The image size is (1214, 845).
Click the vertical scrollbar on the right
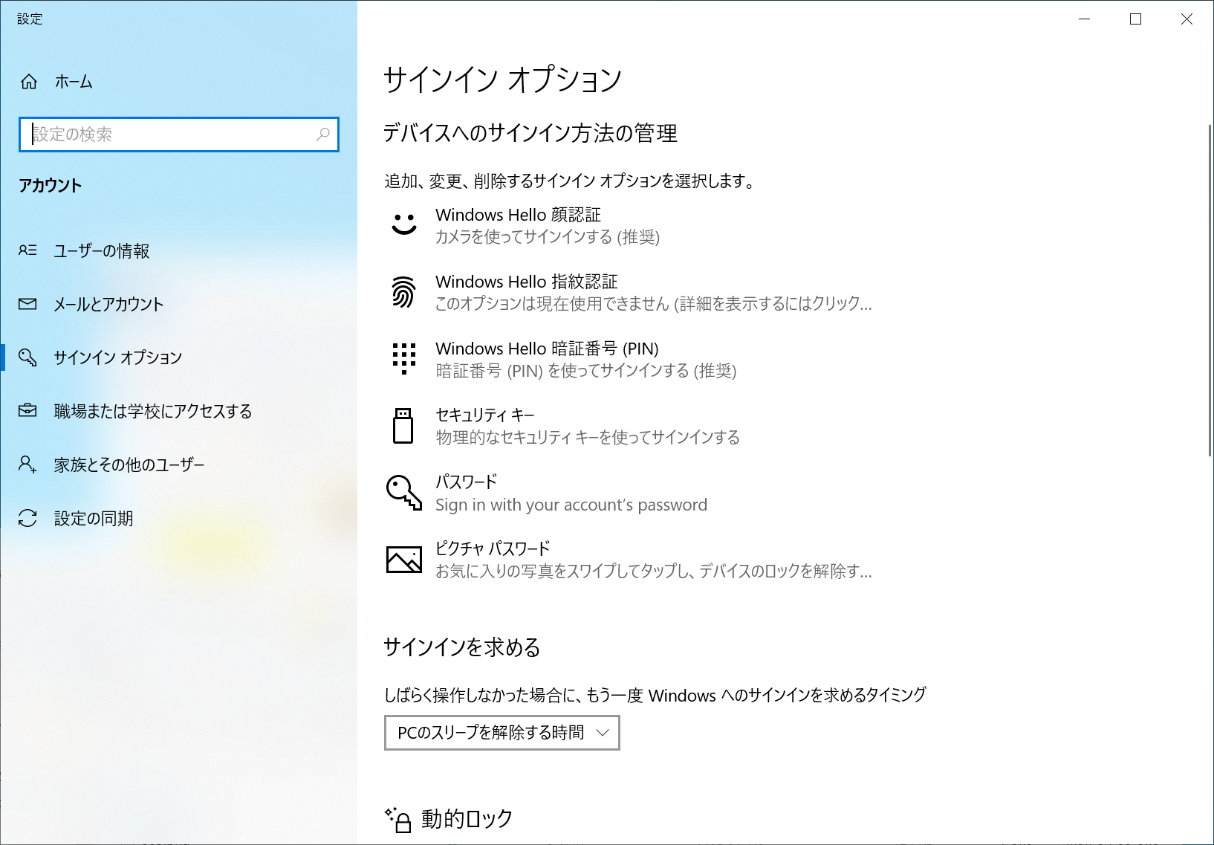click(1210, 290)
